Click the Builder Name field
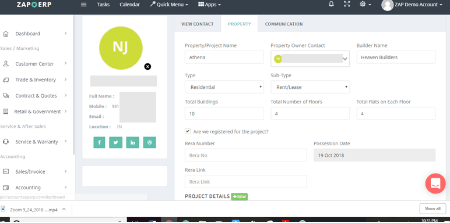The image size is (450, 223). (x=396, y=57)
